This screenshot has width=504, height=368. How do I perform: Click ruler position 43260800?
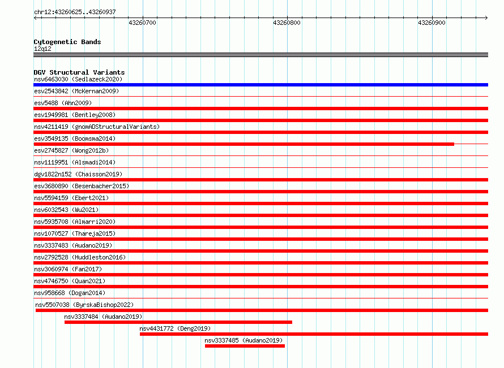click(x=287, y=23)
